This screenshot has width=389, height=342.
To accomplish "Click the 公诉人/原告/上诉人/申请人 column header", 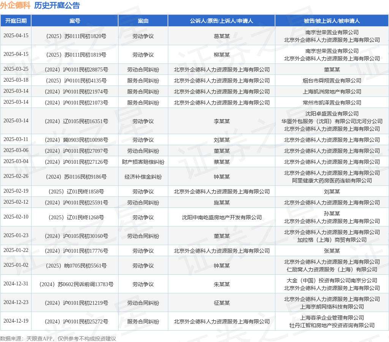I will 221,21.
